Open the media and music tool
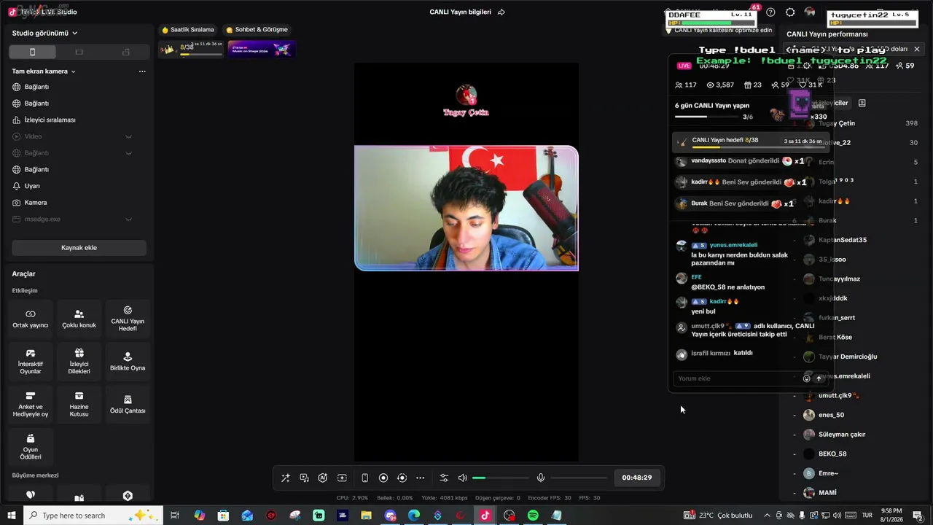The image size is (933, 525). pyautogui.click(x=305, y=478)
